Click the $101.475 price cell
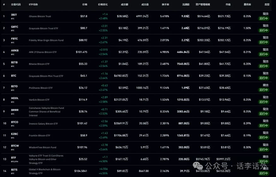Screen dimensions: 276x177 click(81, 52)
